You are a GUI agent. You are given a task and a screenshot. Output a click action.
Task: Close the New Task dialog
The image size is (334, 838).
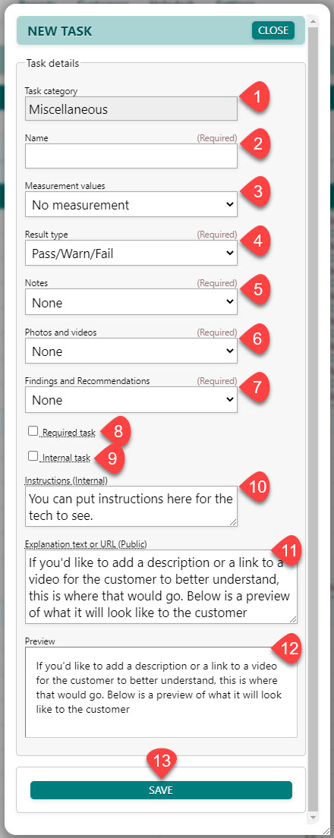coord(273,30)
